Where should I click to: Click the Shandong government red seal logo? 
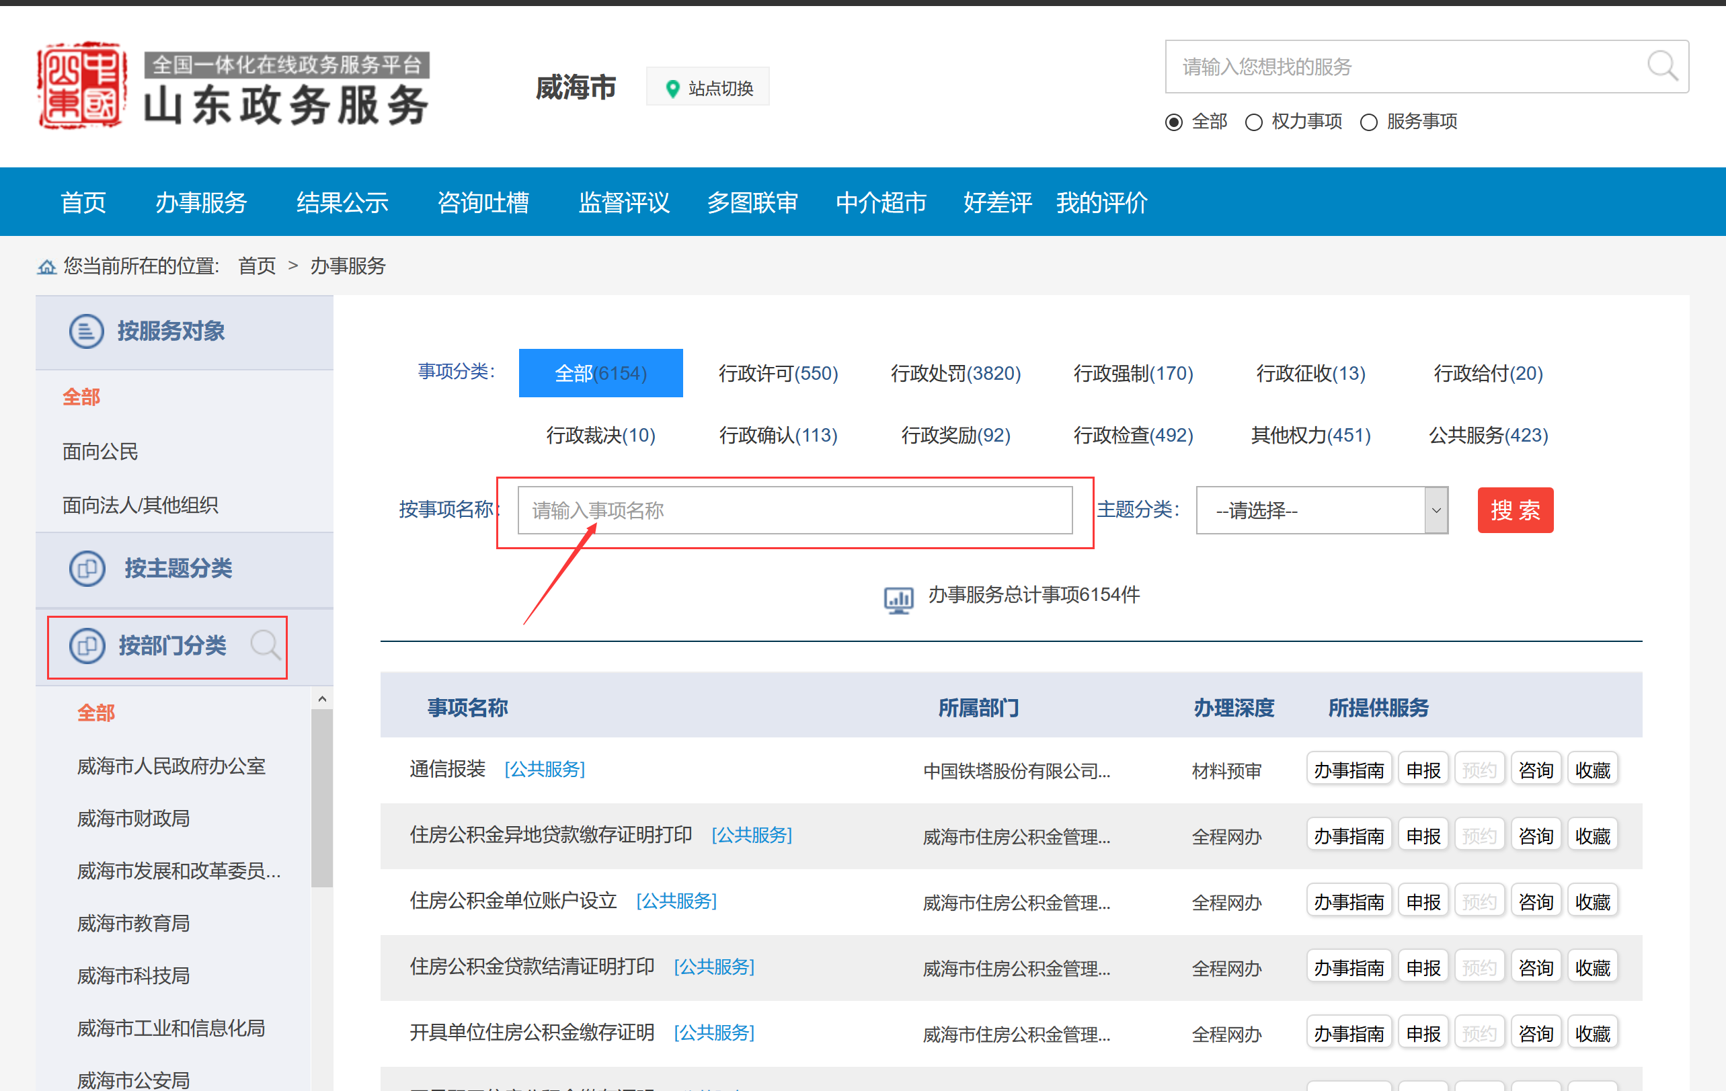[x=82, y=85]
